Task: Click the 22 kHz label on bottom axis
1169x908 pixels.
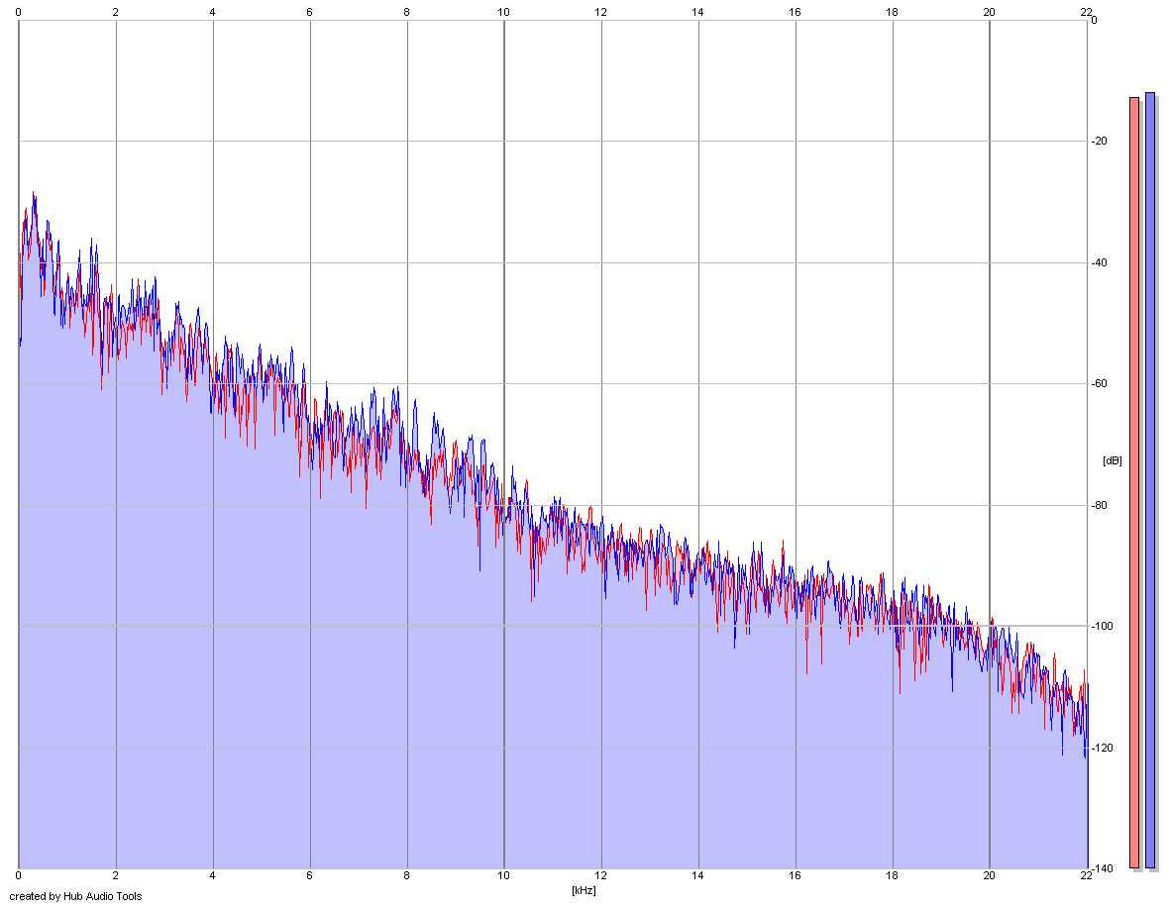Action: coord(1086,876)
